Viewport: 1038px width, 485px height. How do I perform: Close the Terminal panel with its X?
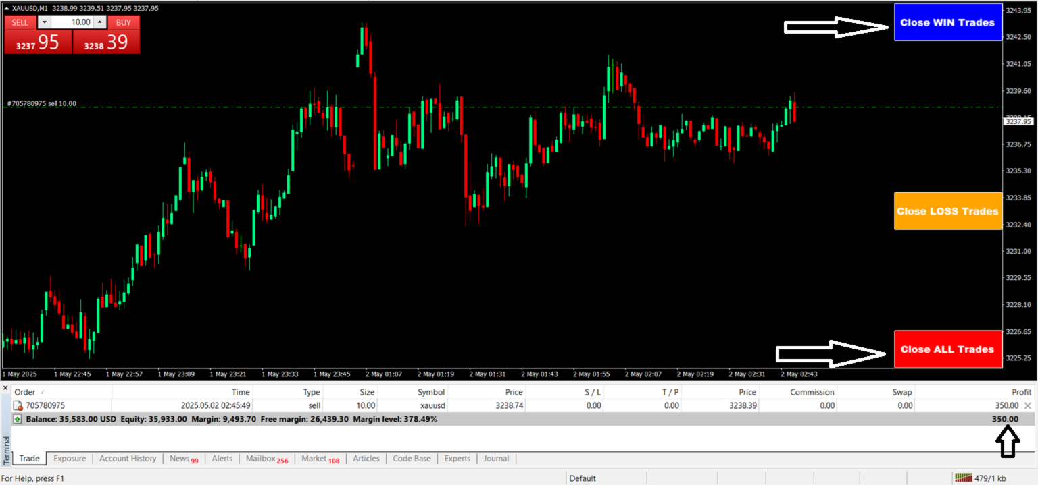point(5,388)
